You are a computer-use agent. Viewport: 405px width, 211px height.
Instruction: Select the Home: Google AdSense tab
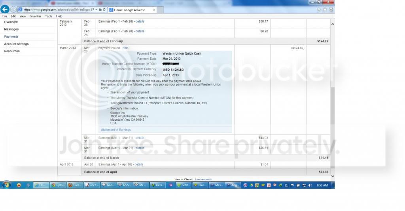point(130,10)
